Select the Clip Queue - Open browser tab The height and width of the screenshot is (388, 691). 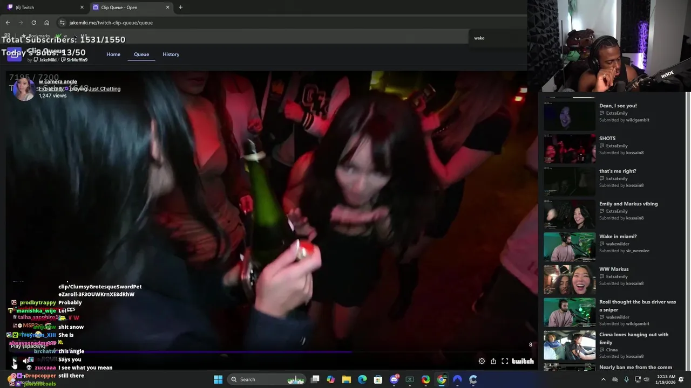point(131,8)
